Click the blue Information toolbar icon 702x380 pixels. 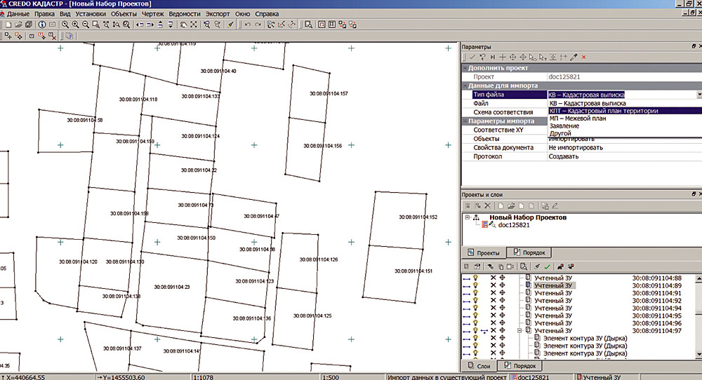pyautogui.click(x=42, y=25)
